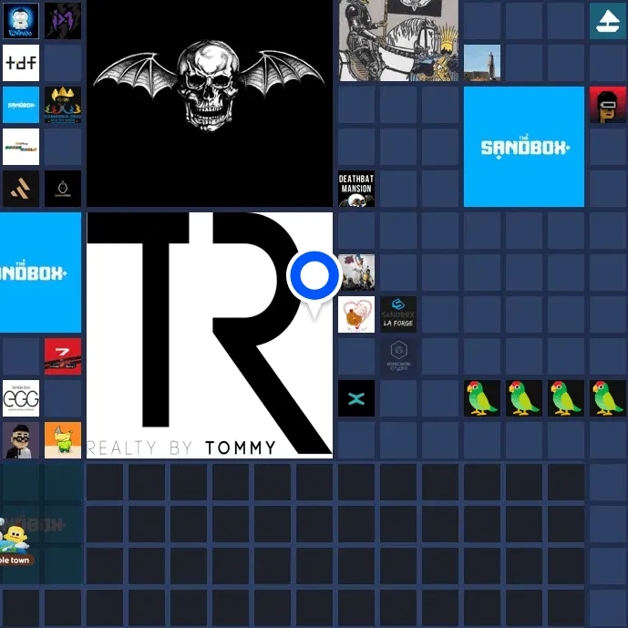This screenshot has width=628, height=628.
Task: Open the tower photo land tile
Action: pos(482,63)
